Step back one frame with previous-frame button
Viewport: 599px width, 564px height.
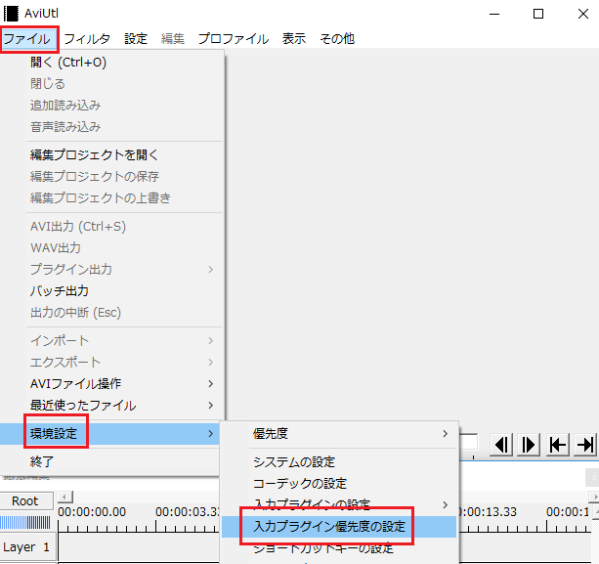[501, 445]
